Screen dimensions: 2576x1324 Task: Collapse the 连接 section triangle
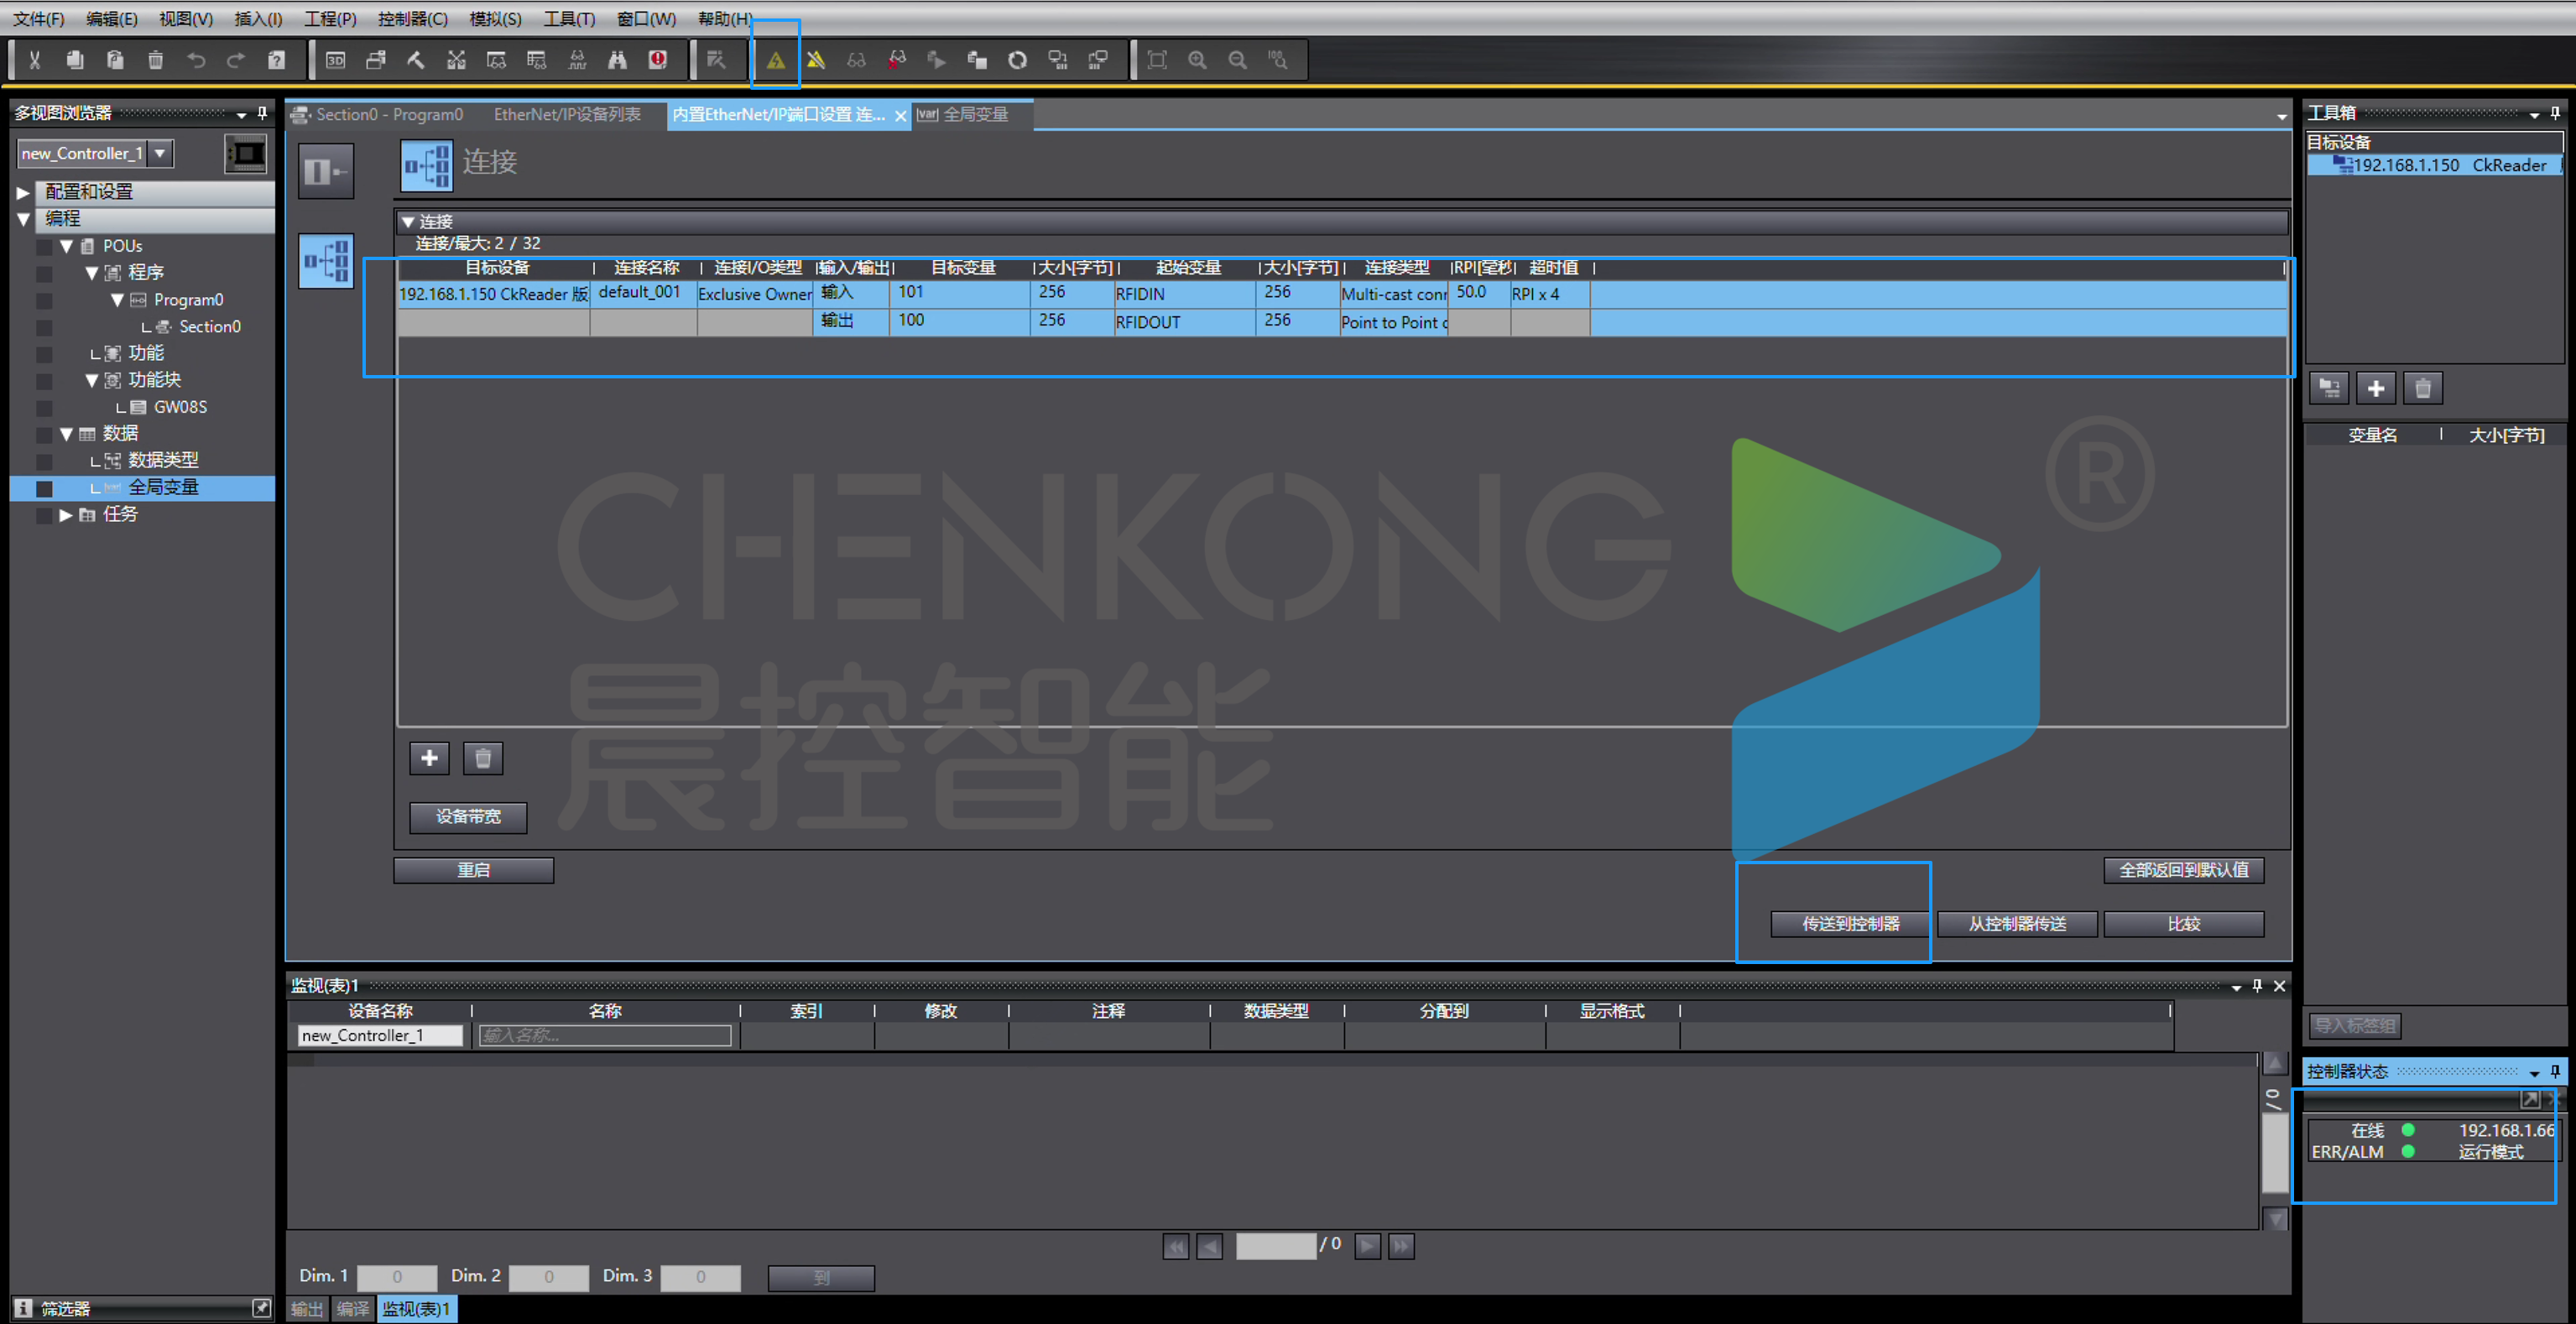[408, 222]
